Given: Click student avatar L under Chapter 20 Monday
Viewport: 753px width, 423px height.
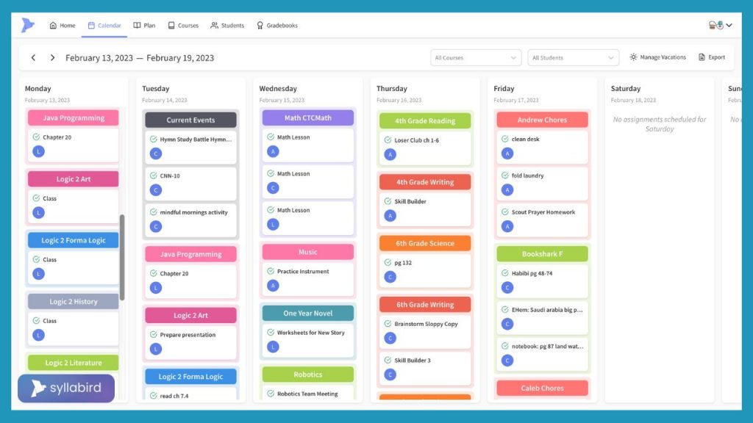Looking at the screenshot, I should point(38,151).
